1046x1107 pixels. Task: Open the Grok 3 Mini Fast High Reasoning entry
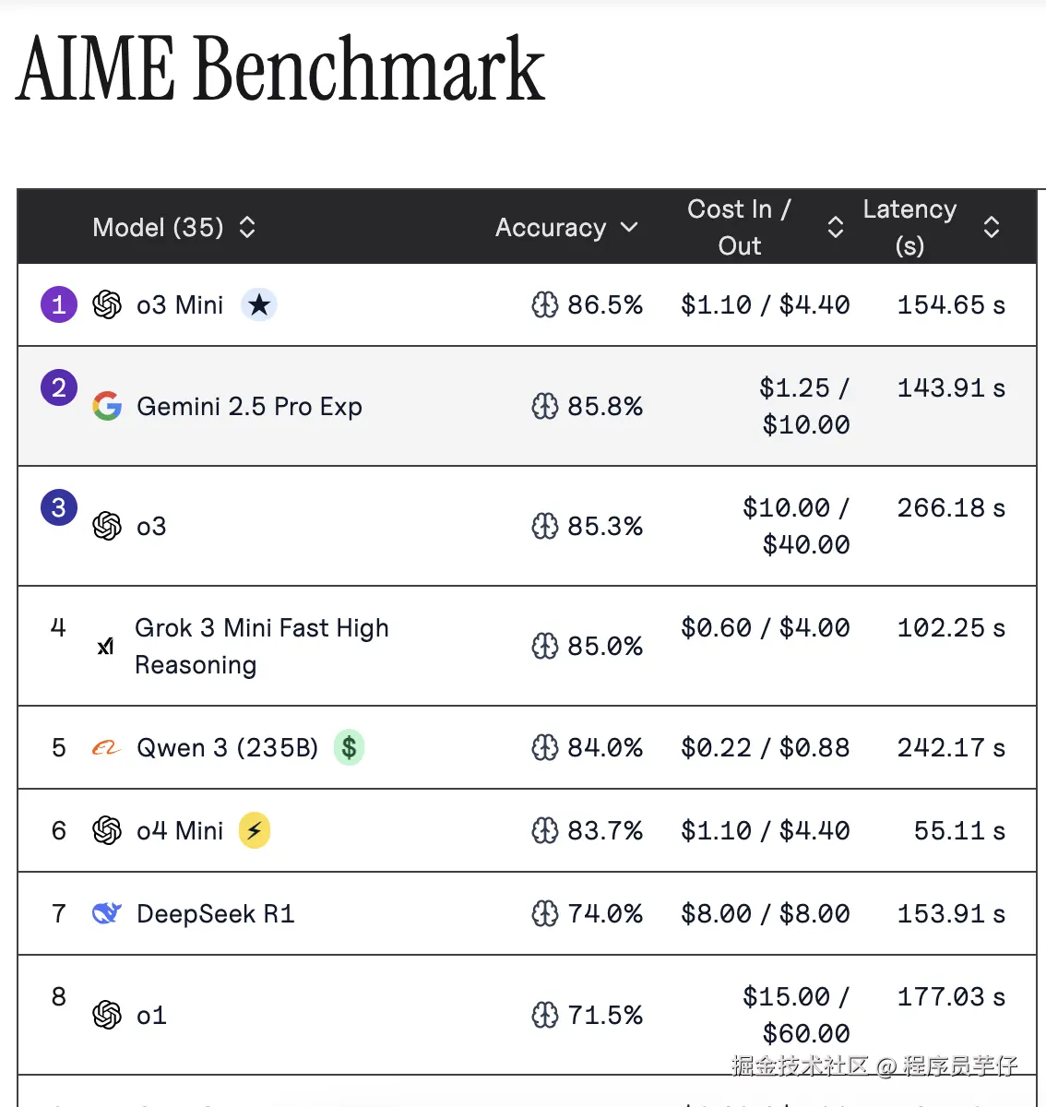click(261, 646)
